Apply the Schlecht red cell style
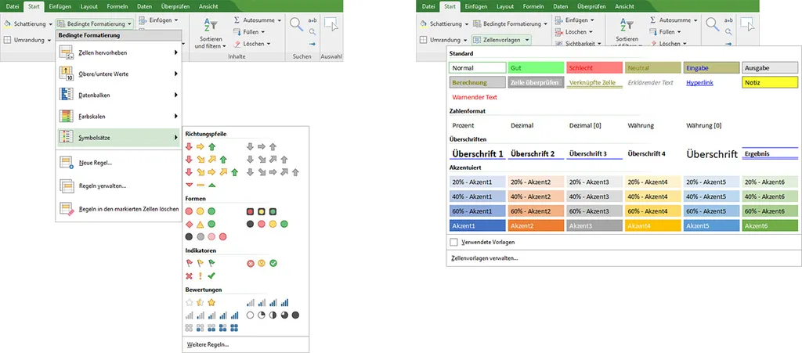 [x=594, y=68]
